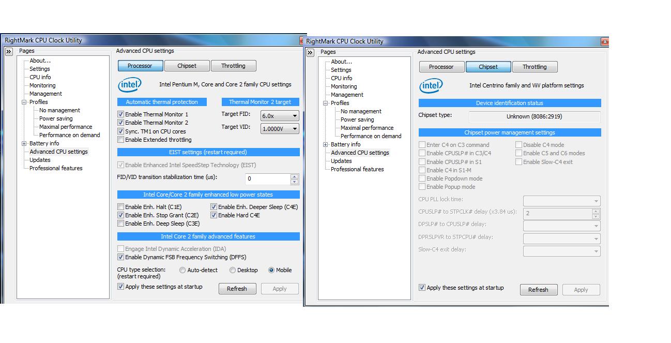Select Mobile CPU type radio button
The image size is (671, 343).
point(271,270)
